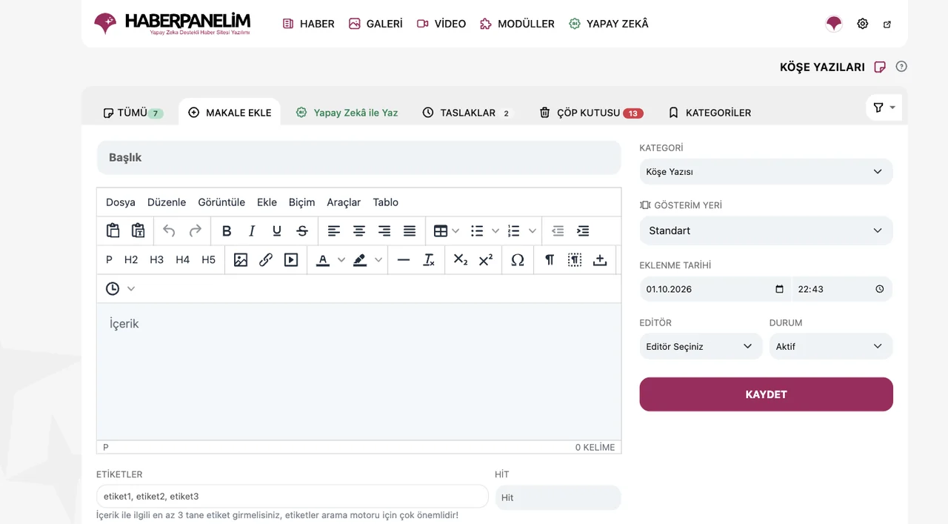Insert a horizontal line

pos(404,259)
